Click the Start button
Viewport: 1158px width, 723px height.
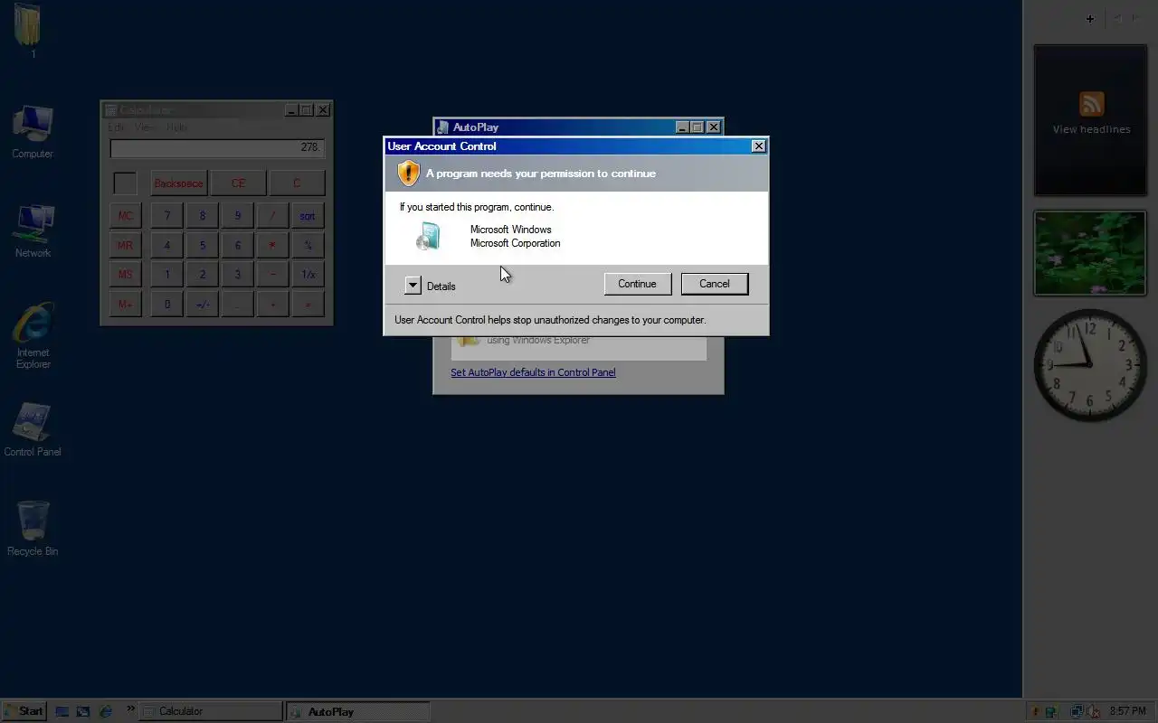pyautogui.click(x=24, y=711)
